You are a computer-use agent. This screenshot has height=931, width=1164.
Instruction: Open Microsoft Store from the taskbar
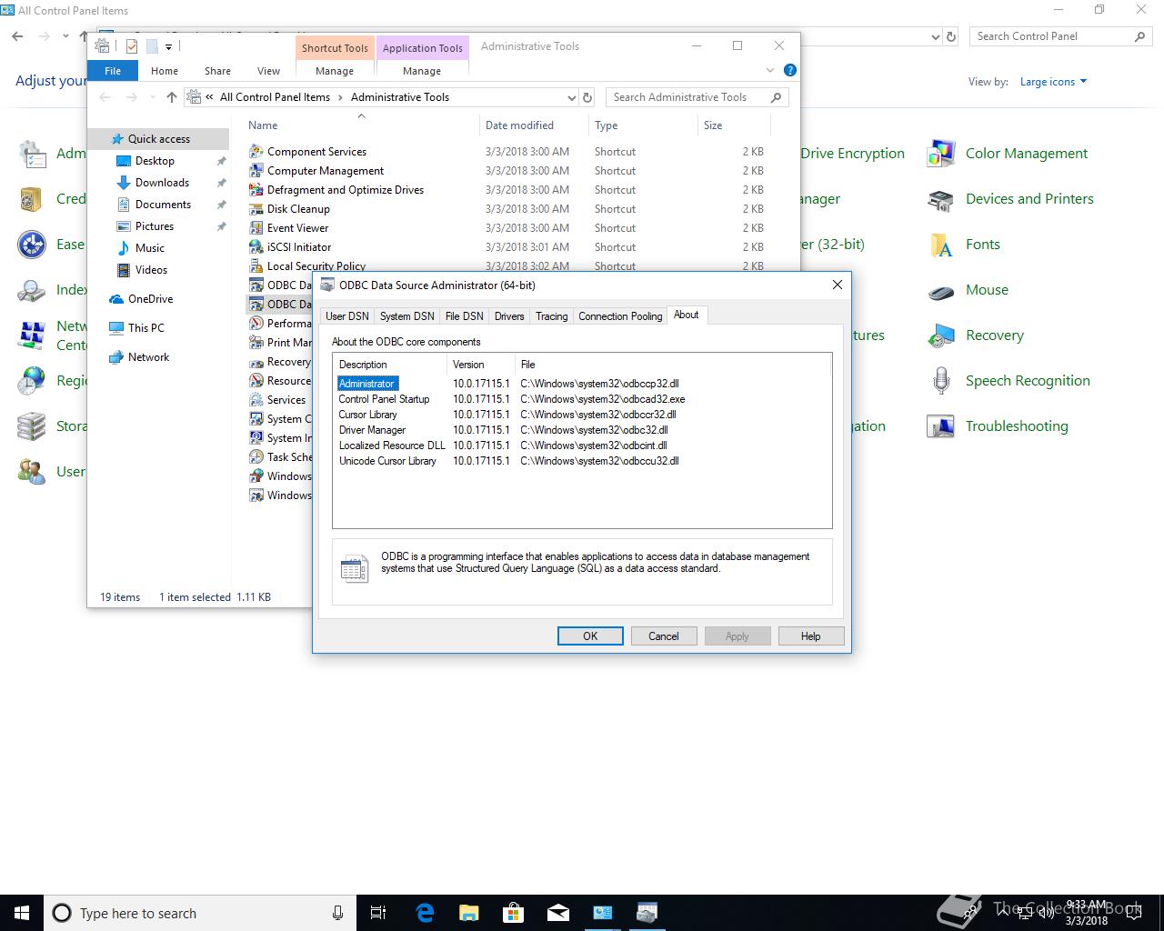click(x=514, y=913)
